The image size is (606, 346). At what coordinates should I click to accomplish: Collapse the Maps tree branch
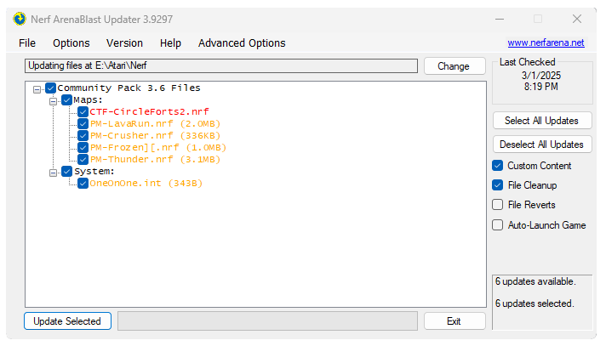pos(54,100)
